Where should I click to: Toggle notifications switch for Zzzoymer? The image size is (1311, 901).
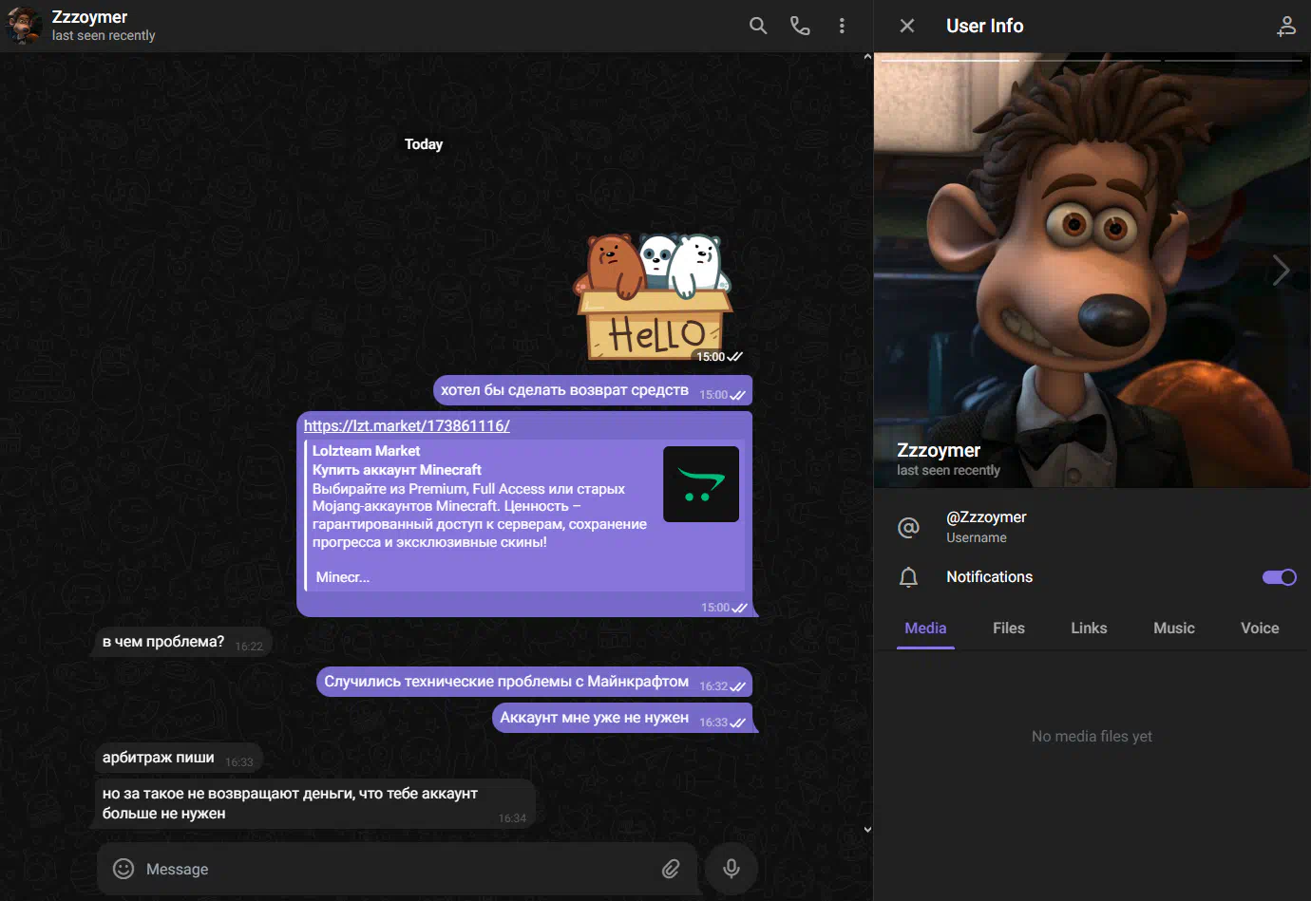pos(1279,577)
